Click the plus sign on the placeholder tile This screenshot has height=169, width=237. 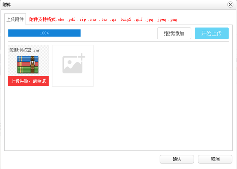(81, 57)
